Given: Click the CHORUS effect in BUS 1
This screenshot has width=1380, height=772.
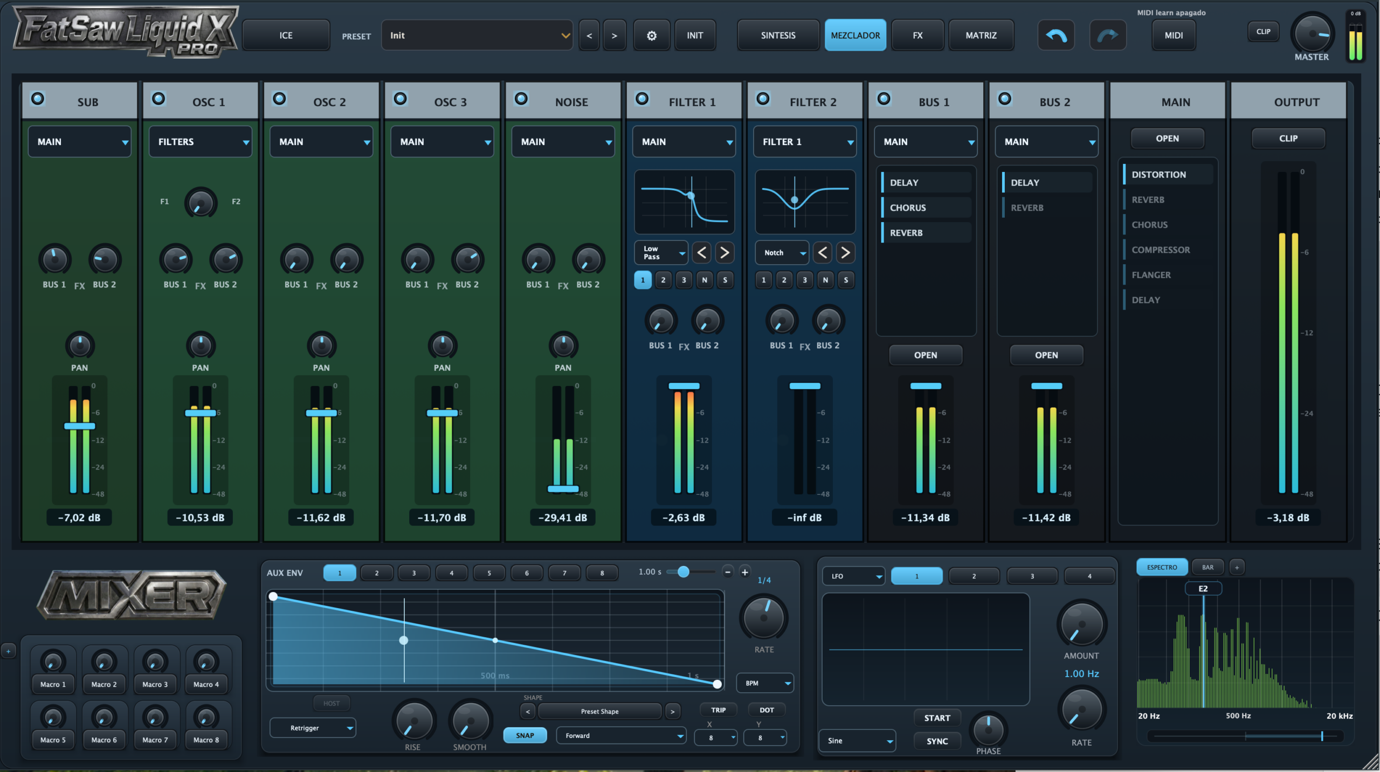Looking at the screenshot, I should 926,208.
